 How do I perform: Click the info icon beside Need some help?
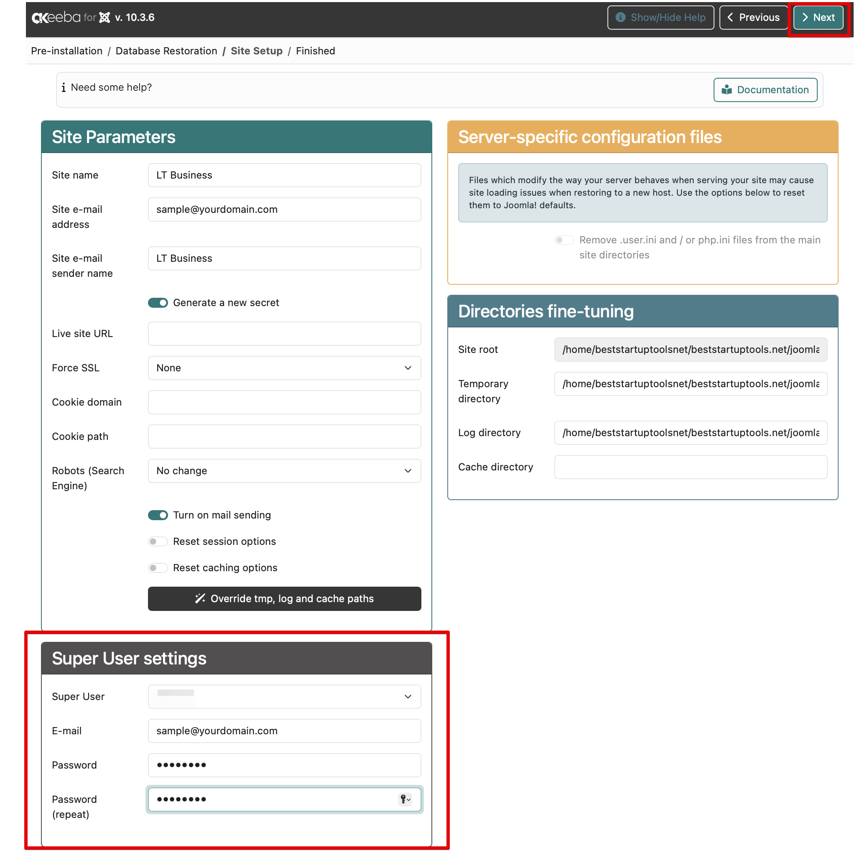pos(64,87)
